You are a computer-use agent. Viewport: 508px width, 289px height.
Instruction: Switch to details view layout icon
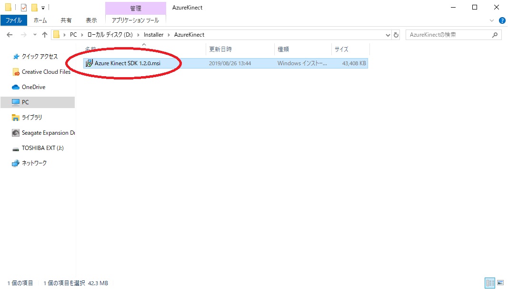click(x=490, y=283)
